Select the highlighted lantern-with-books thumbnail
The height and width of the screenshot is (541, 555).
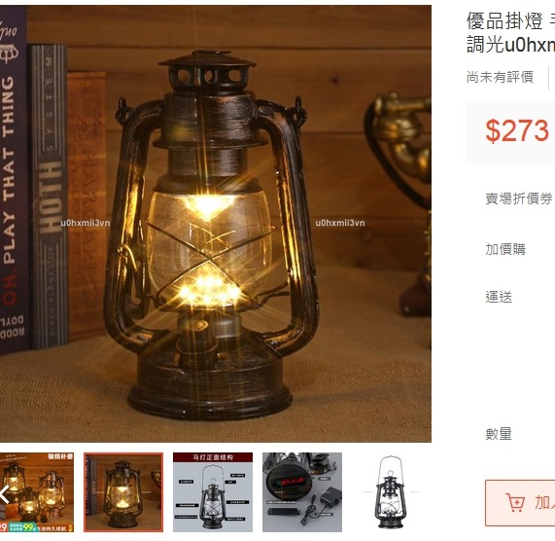[x=123, y=492]
